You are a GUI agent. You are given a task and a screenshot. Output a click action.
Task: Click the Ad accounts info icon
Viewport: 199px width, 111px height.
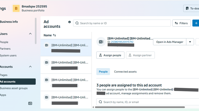click(x=69, y=22)
